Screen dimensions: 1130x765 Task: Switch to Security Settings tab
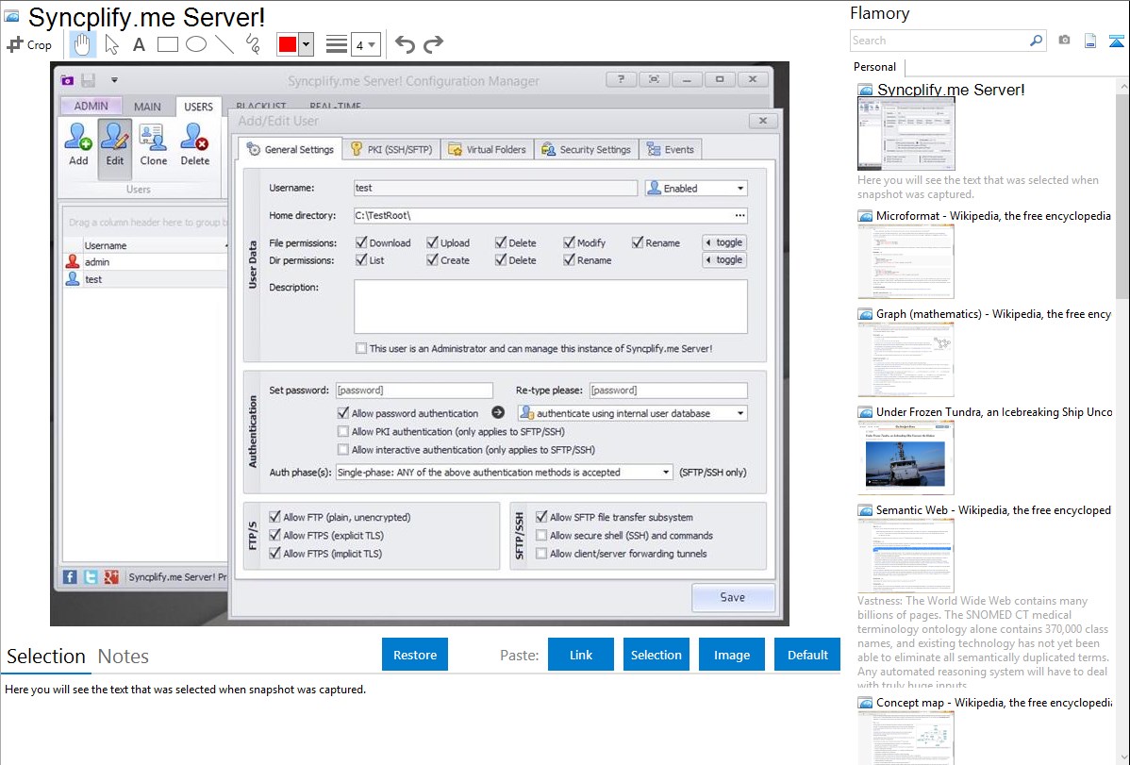pos(586,149)
